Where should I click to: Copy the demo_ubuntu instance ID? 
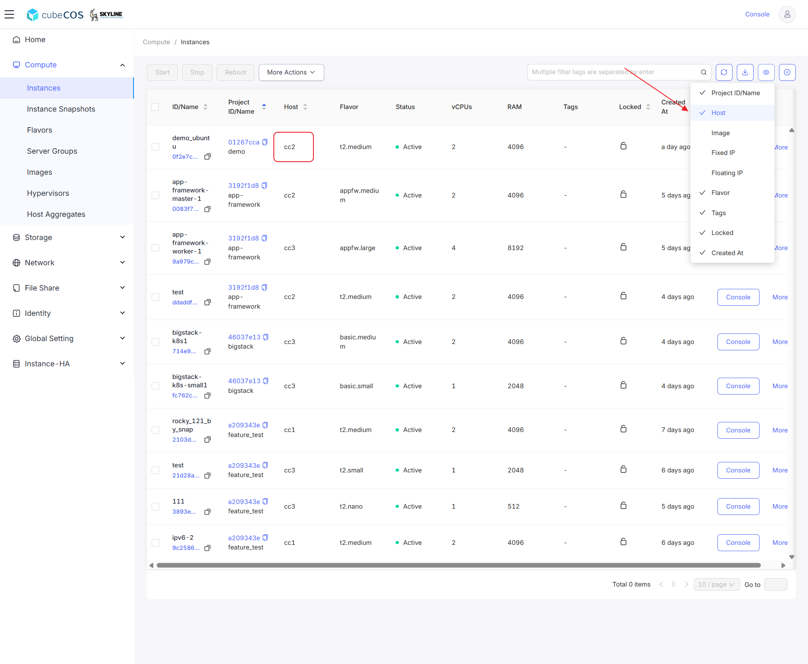pyautogui.click(x=207, y=157)
